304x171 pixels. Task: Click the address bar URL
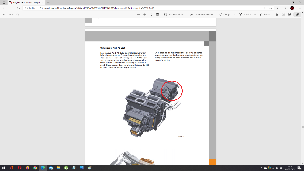click(x=97, y=8)
